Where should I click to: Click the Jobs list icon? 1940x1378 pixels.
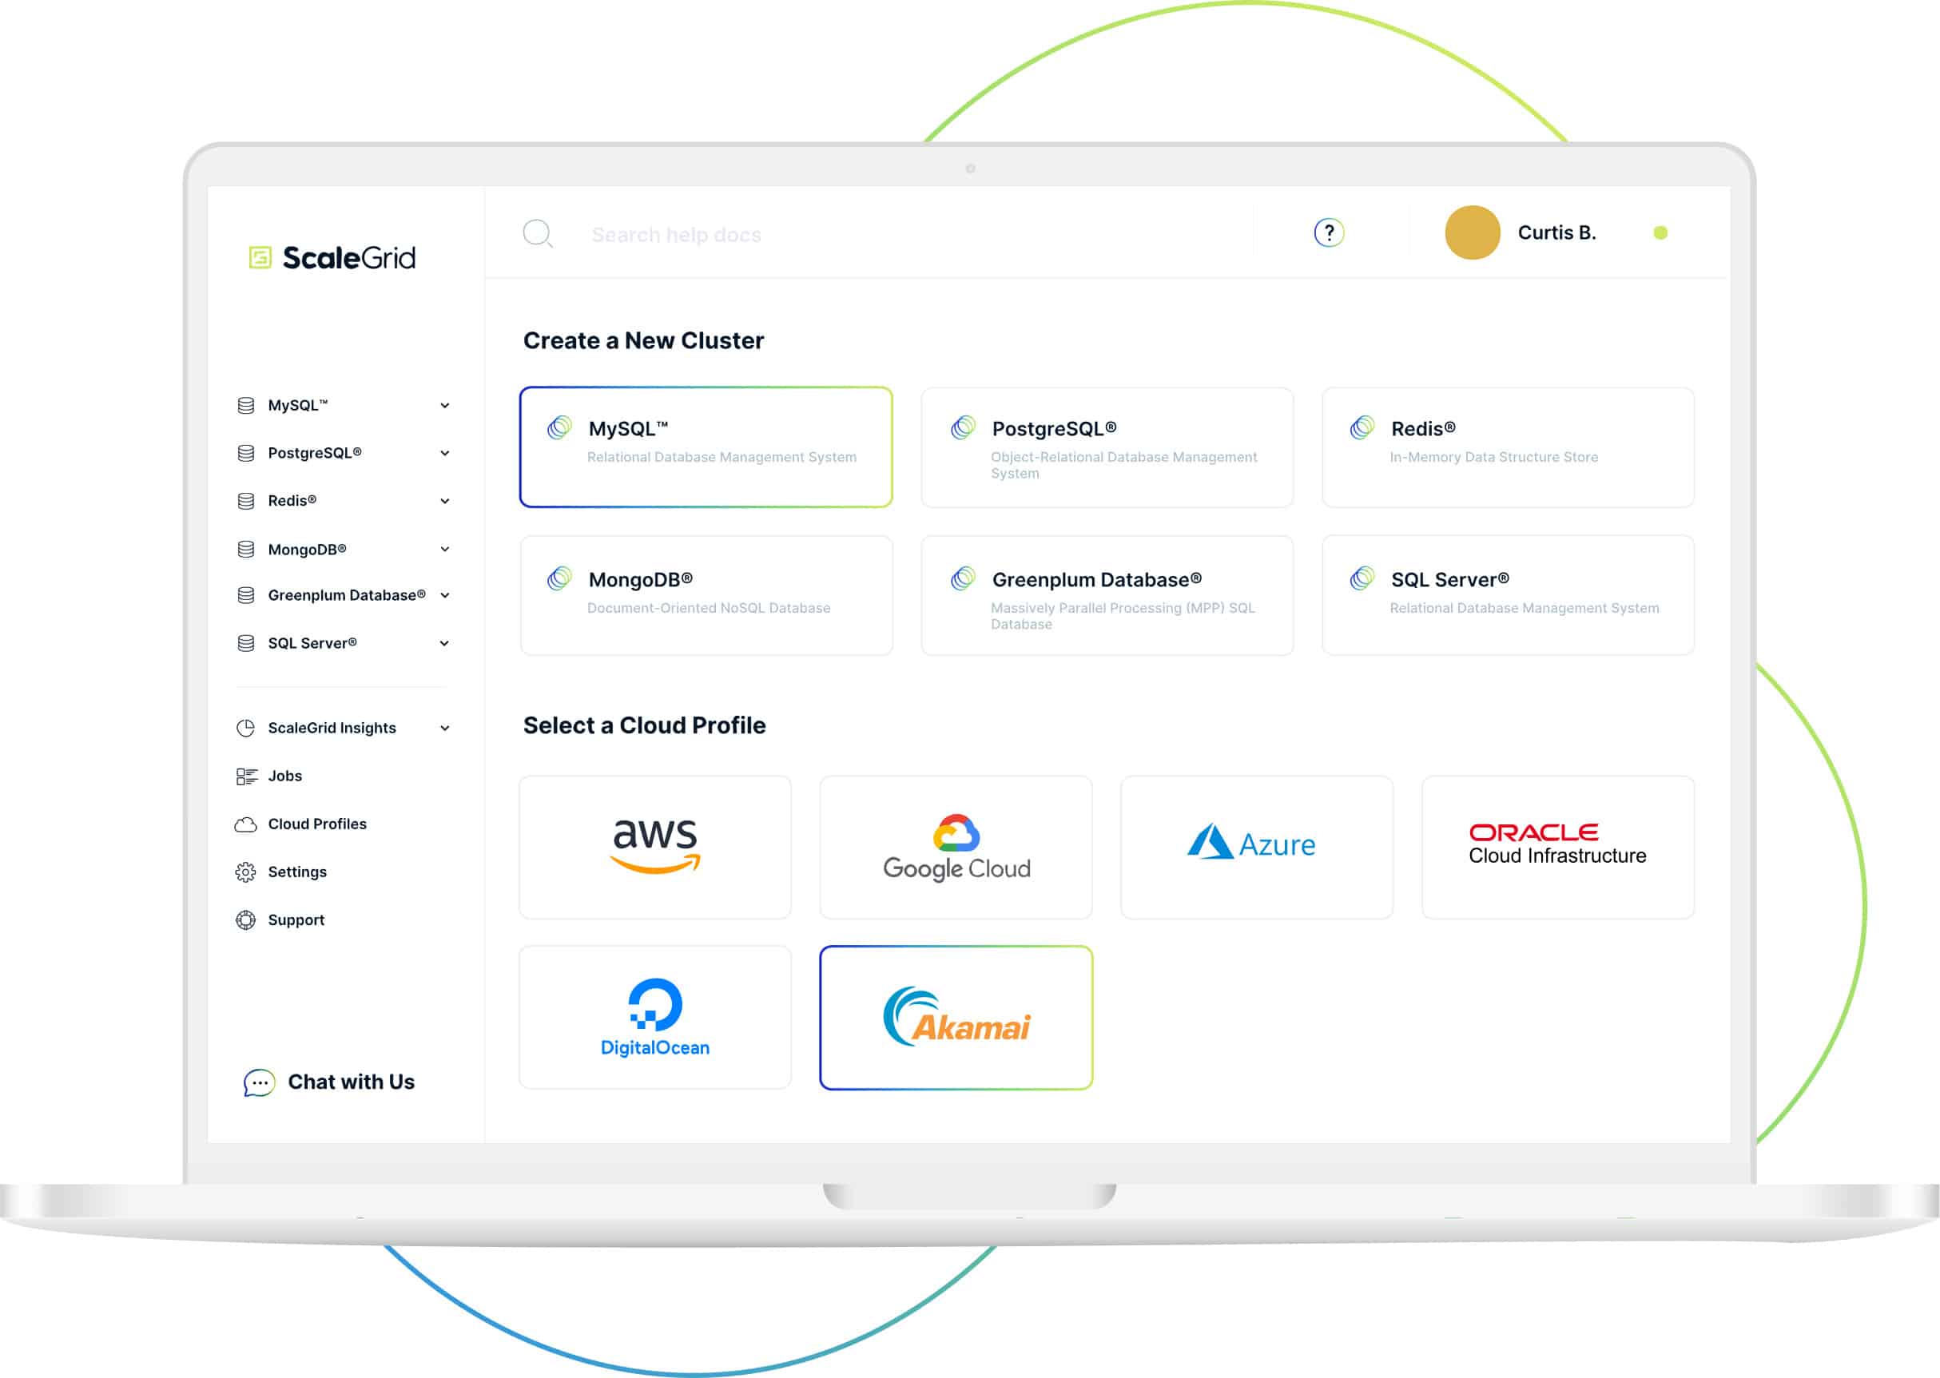click(246, 776)
